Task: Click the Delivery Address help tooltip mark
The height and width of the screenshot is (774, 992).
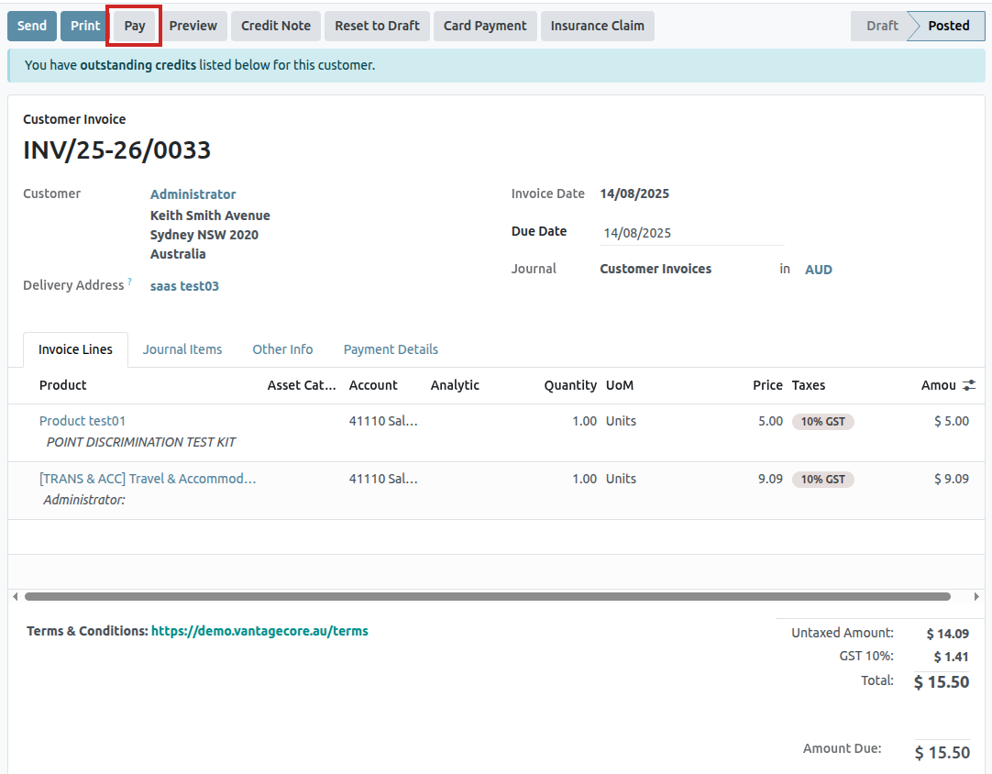Action: [x=129, y=282]
